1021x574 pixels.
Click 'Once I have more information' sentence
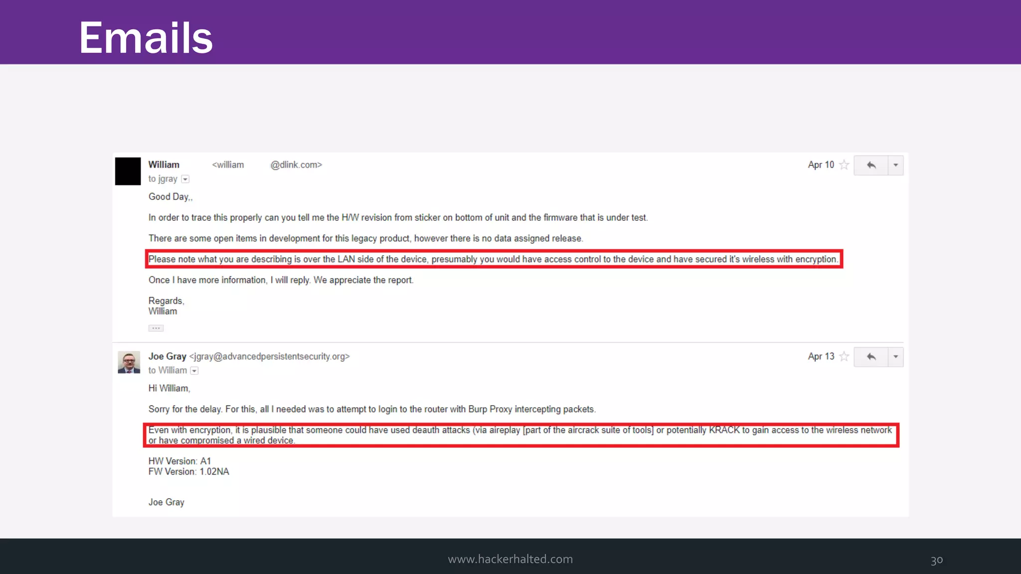click(281, 280)
